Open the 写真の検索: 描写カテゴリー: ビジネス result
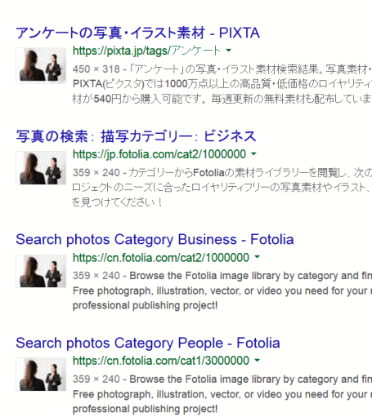The image size is (372, 417). coord(136,136)
